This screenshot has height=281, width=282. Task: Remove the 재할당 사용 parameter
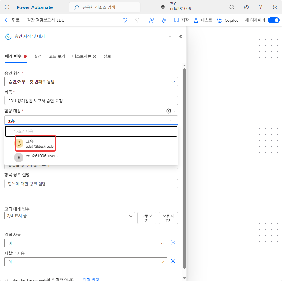point(173,261)
